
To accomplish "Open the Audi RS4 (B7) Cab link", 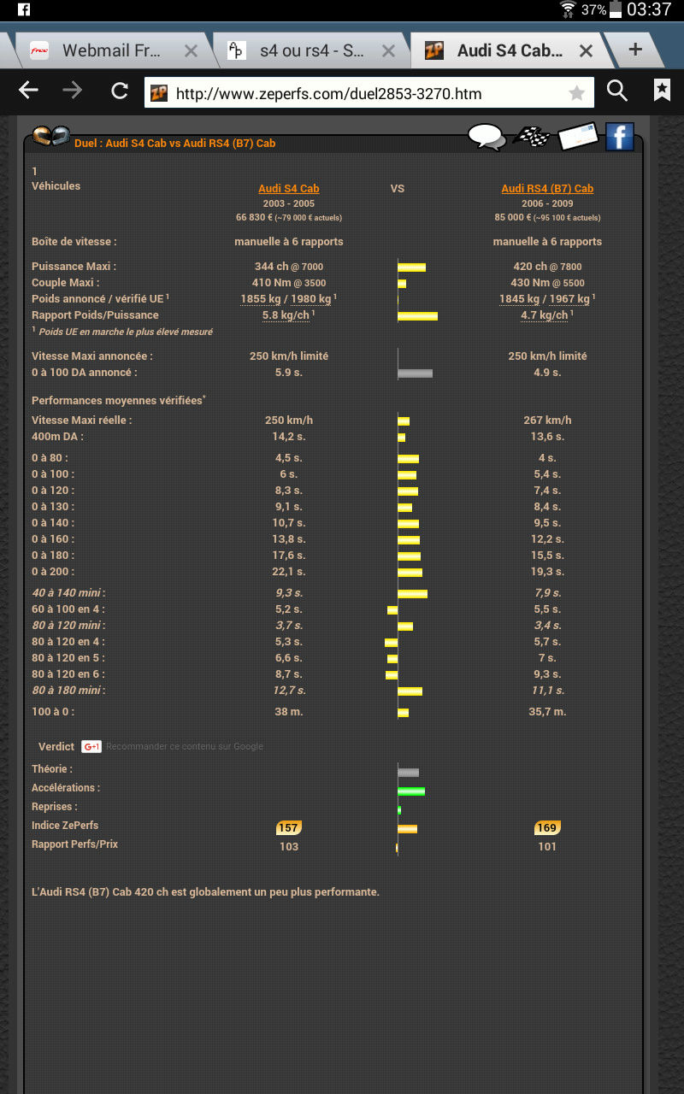I will point(547,188).
